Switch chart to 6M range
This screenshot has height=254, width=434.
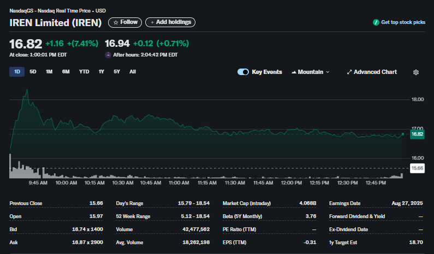[66, 72]
